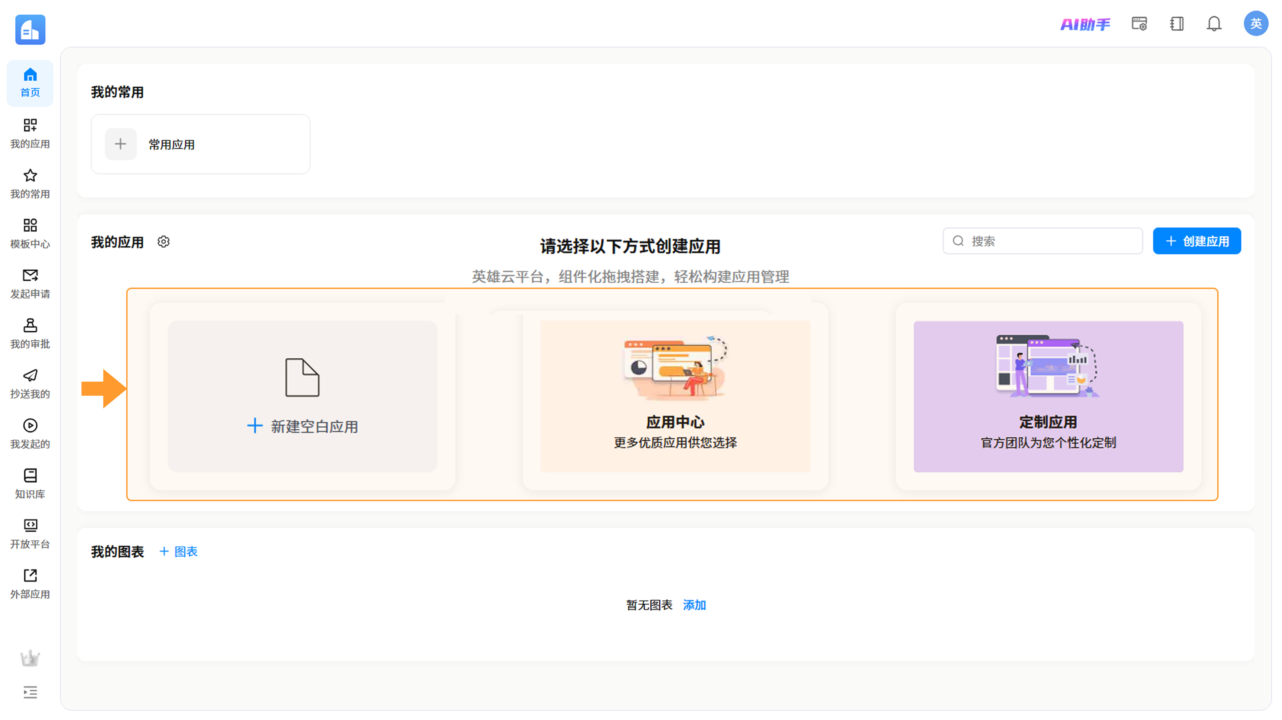Open notifications bell
The height and width of the screenshot is (720, 1282).
click(1214, 24)
